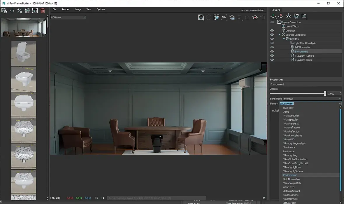
Task: Hide the Denoiser layer via eye icon
Action: (x=272, y=30)
